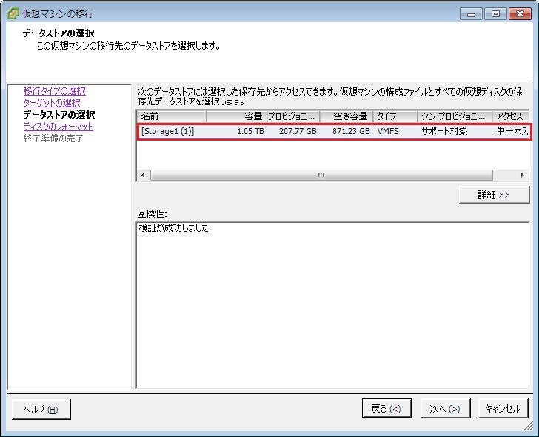Click the vSphere icon in the title bar

13,14
